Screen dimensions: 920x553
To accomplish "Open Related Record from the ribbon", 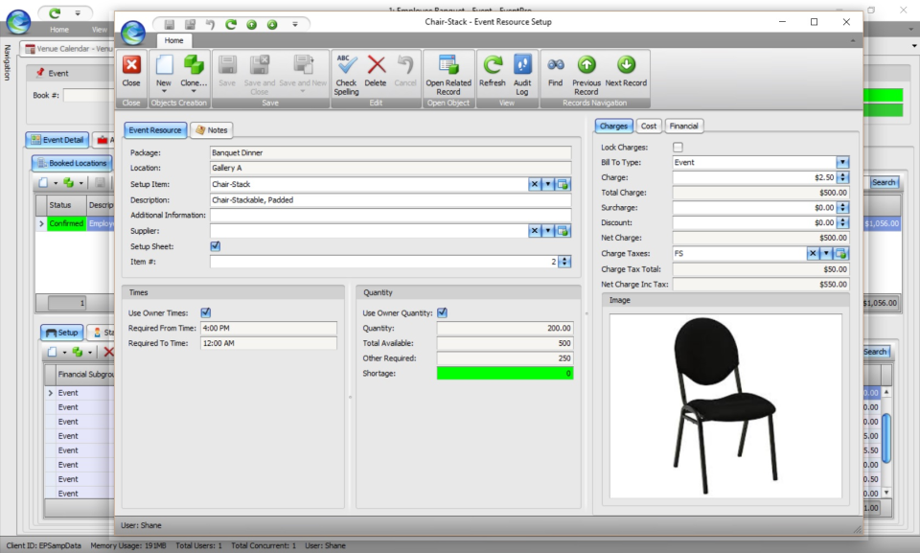I will tap(448, 75).
